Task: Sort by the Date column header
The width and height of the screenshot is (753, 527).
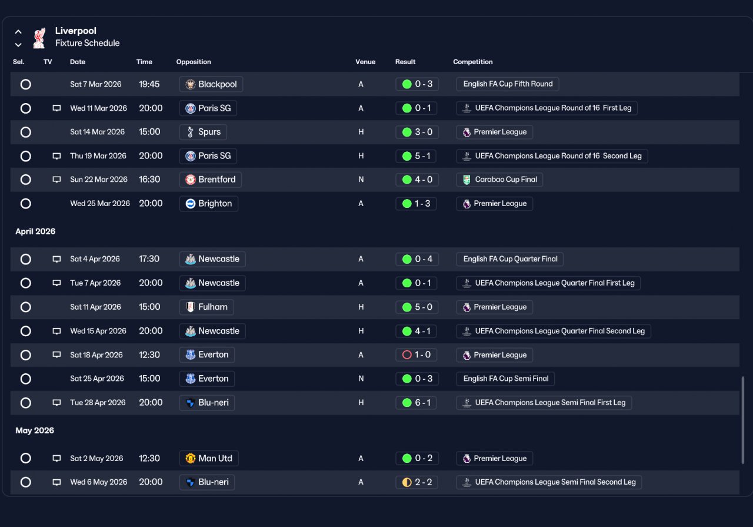Action: (78, 62)
